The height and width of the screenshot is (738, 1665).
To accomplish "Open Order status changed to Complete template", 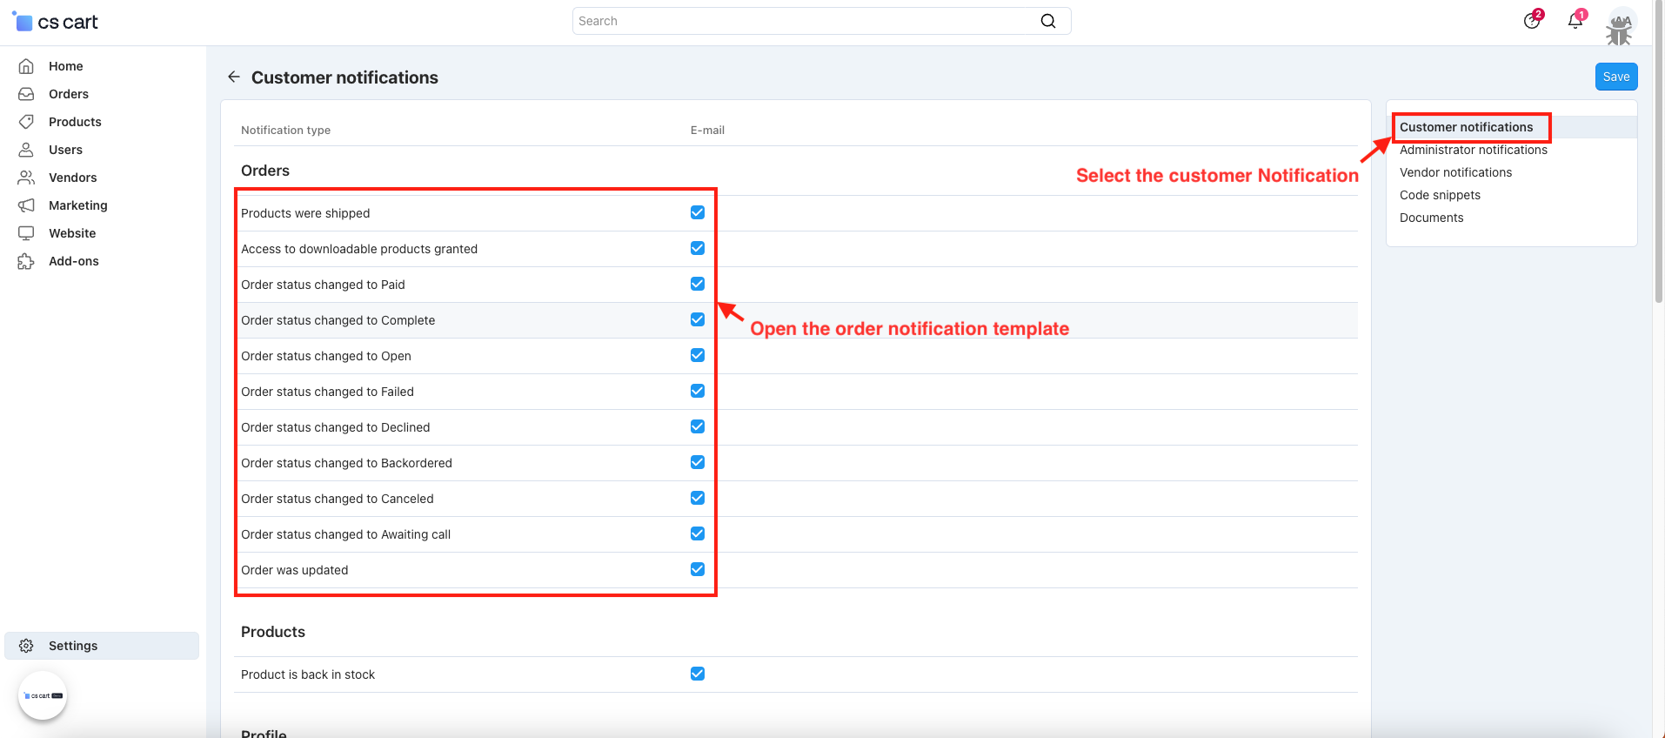I will click(338, 320).
